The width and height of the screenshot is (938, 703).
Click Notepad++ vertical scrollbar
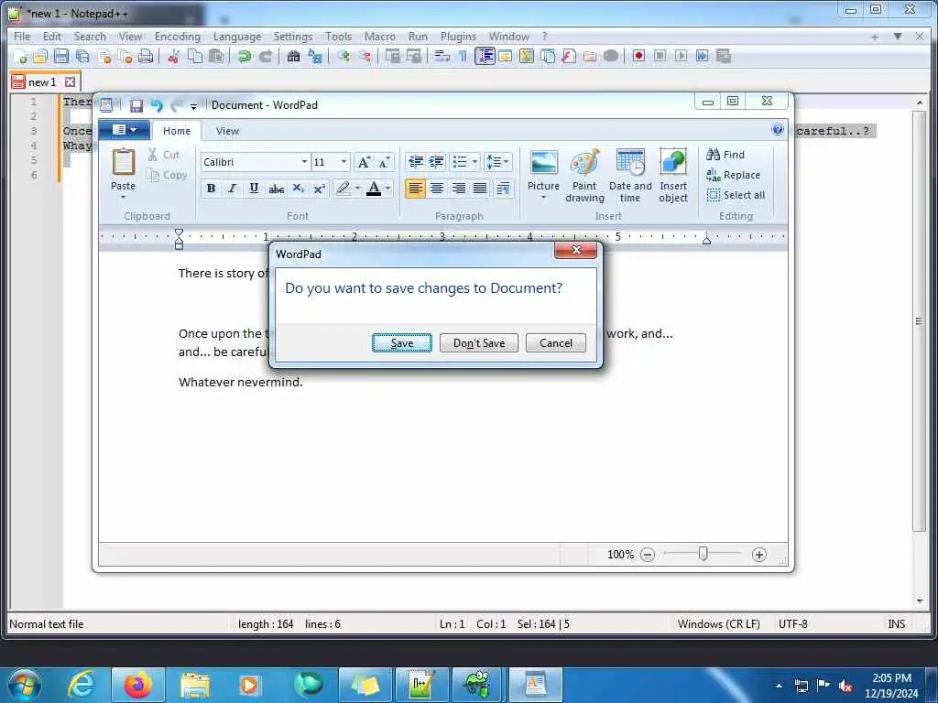coord(920,320)
